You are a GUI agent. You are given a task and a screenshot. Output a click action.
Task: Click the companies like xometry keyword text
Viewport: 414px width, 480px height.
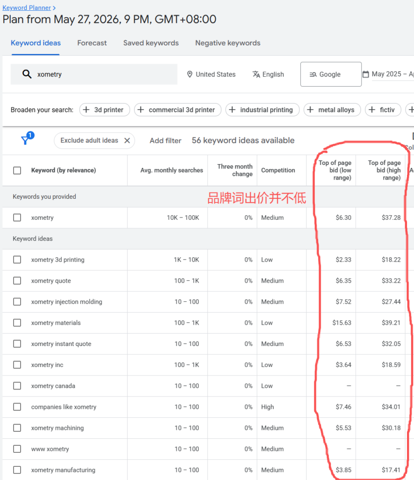(64, 407)
